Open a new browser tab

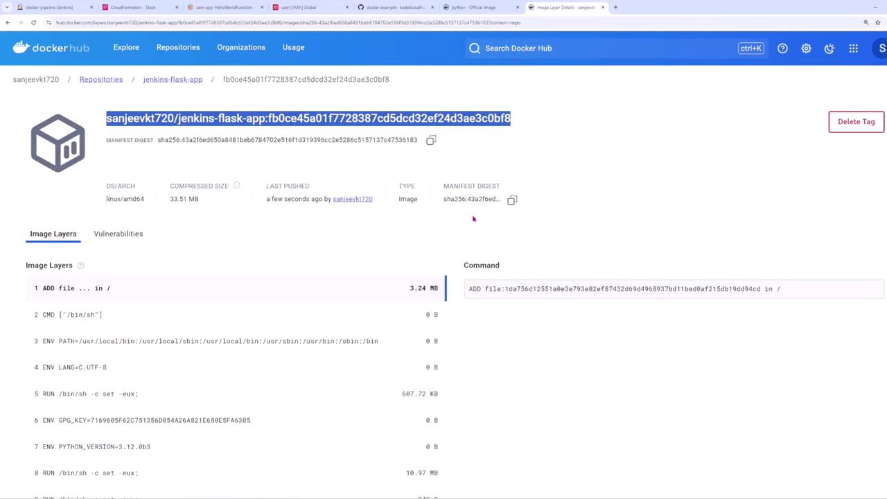pyautogui.click(x=615, y=7)
